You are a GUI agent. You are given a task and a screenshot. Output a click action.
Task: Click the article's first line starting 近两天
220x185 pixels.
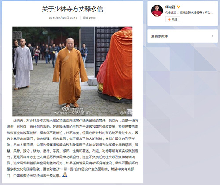[x=76, y=121]
